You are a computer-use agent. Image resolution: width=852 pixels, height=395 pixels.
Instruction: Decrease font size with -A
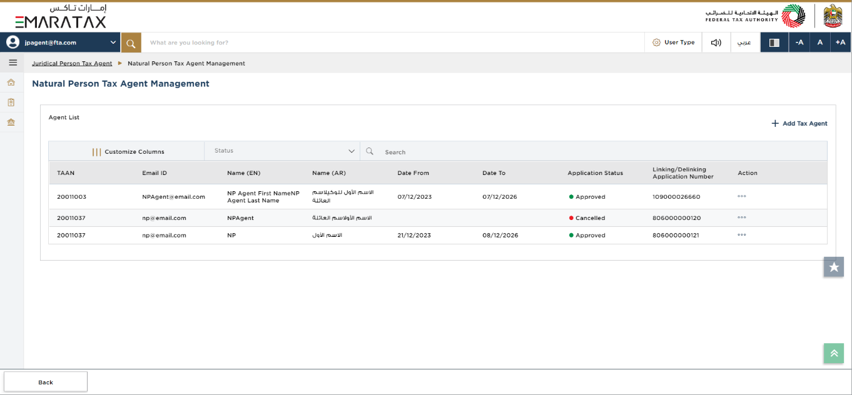799,42
